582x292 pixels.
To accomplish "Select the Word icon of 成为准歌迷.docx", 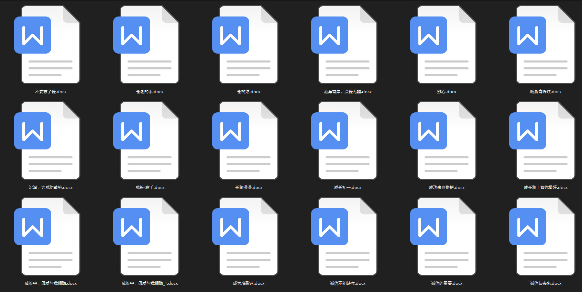I will pos(245,236).
